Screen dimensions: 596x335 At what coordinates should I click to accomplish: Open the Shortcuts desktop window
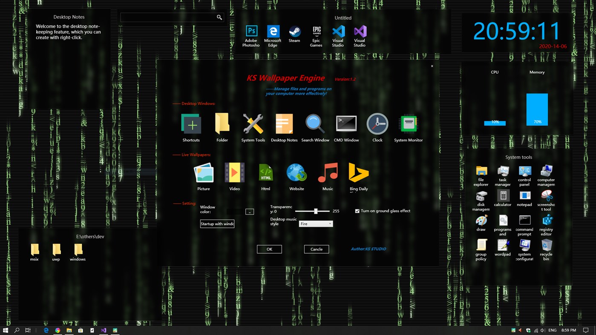click(191, 123)
